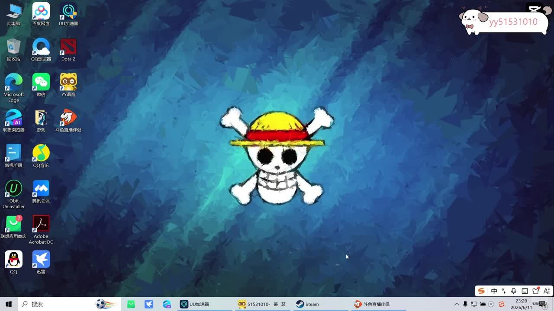Select the Dota 2 desktop shortcut
Screen dimensions: 554x311
point(68,50)
